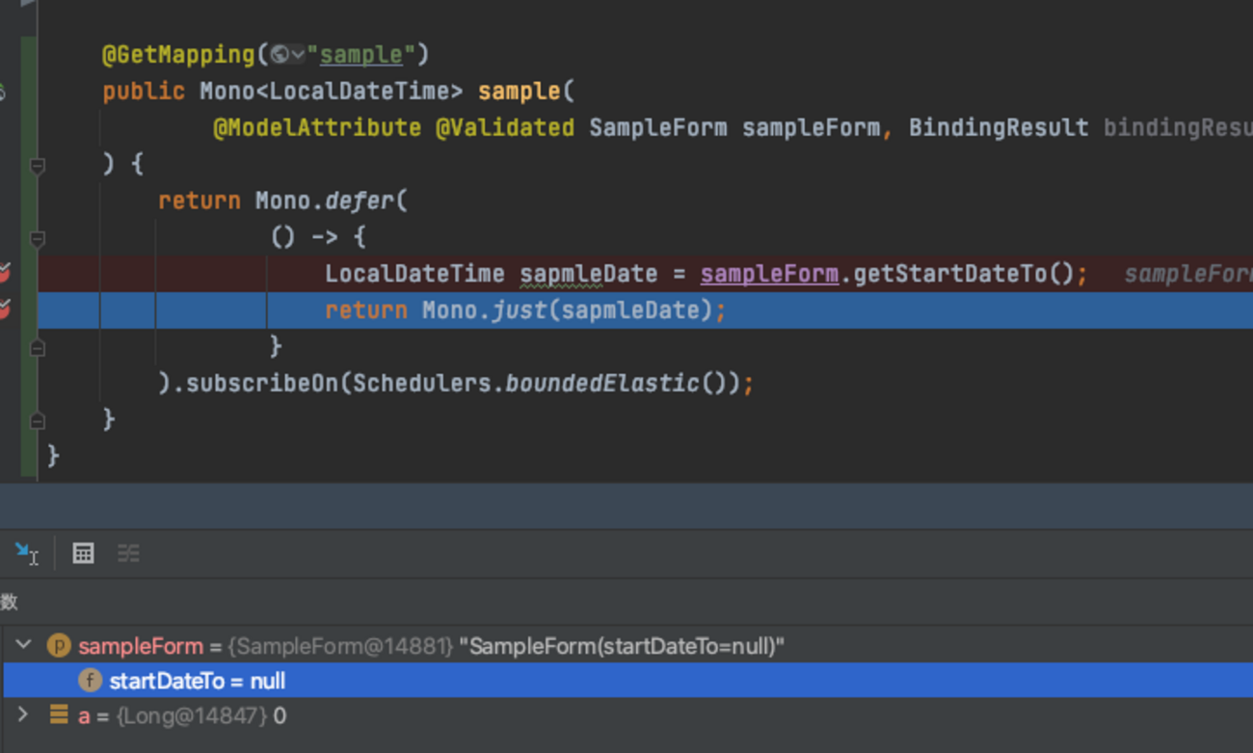
Task: Open the 'sample' mapping hyperlink in @GetMapping
Action: 360,55
